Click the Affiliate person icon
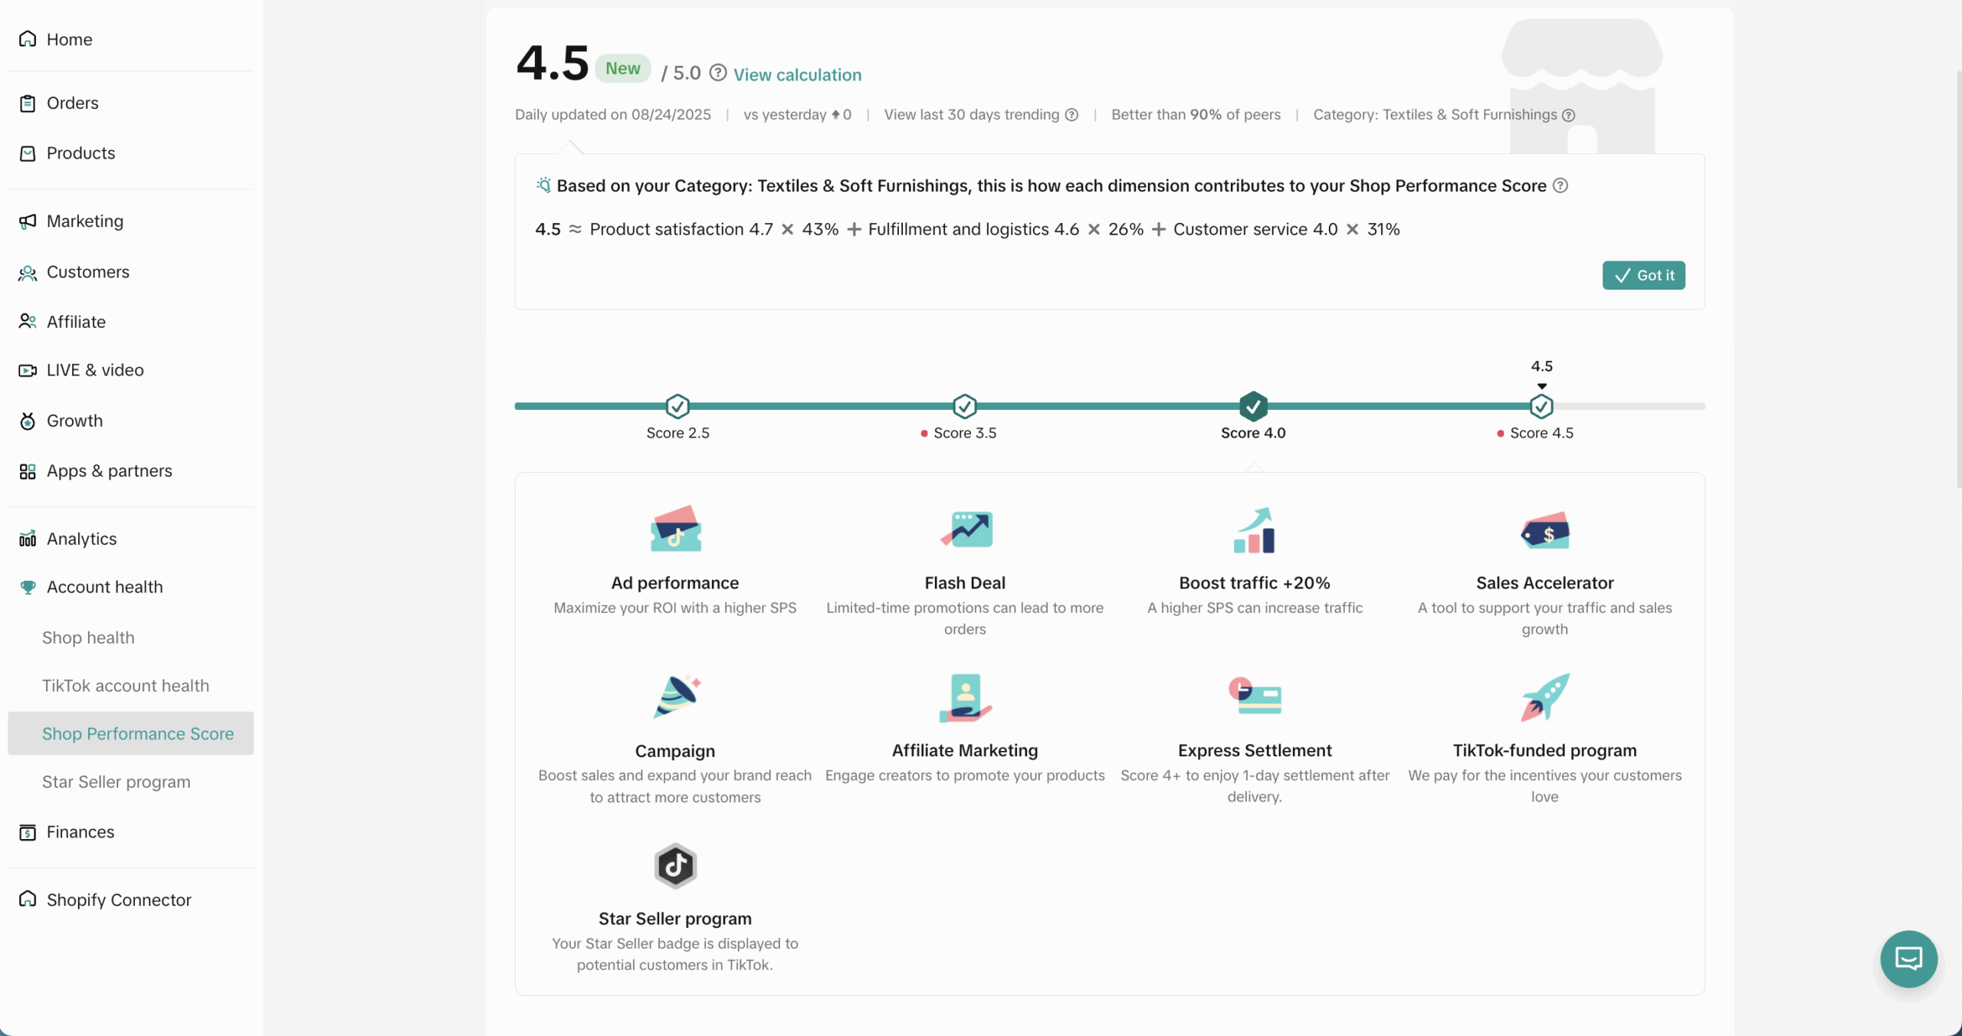The image size is (1962, 1036). (28, 322)
